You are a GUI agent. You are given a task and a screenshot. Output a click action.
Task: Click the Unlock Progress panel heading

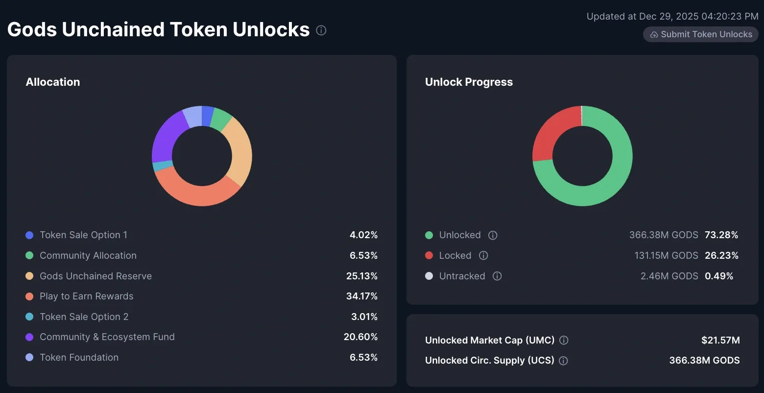click(x=469, y=82)
